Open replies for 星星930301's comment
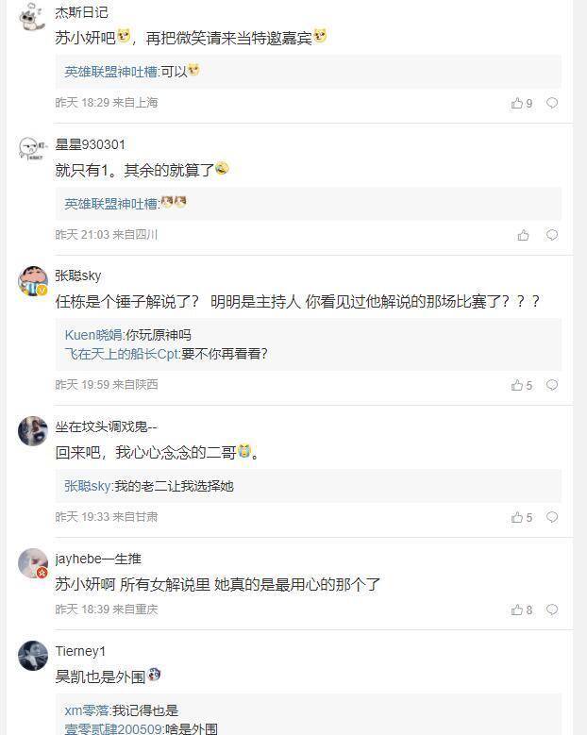The width and height of the screenshot is (587, 735). (552, 235)
